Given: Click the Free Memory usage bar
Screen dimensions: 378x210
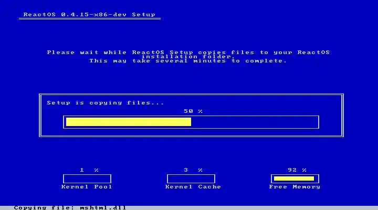Looking at the screenshot, I should [295, 179].
